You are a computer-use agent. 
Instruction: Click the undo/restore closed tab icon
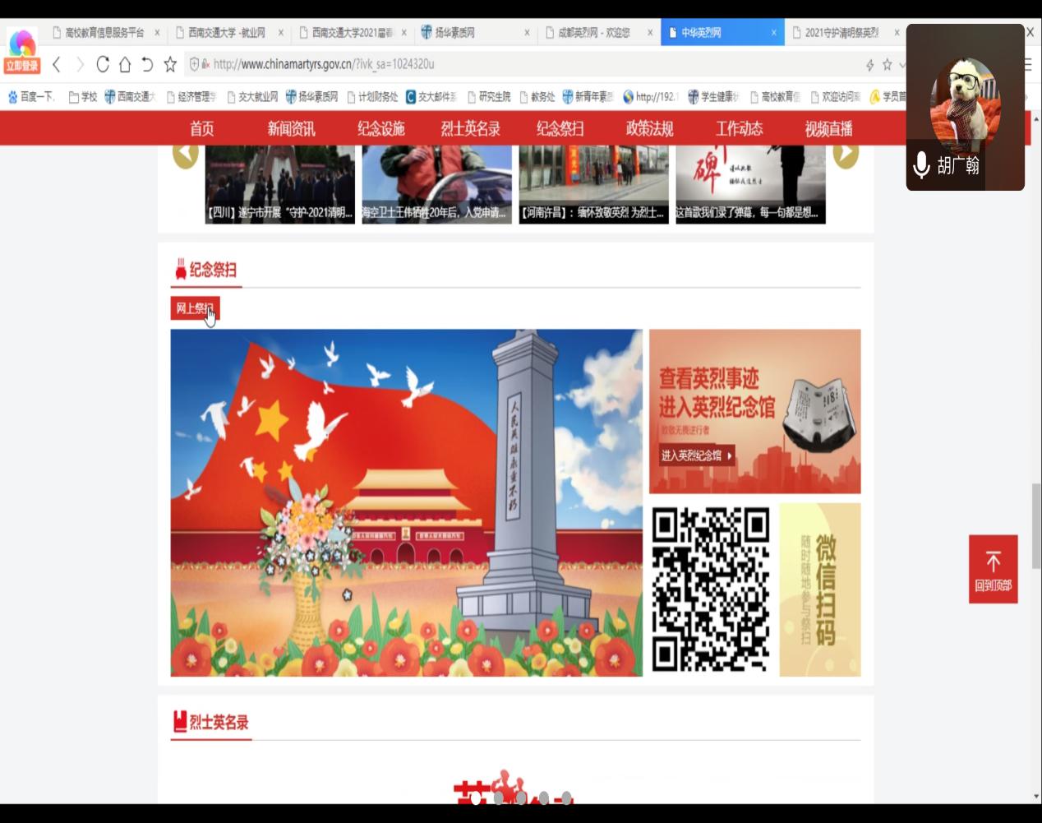click(x=147, y=64)
